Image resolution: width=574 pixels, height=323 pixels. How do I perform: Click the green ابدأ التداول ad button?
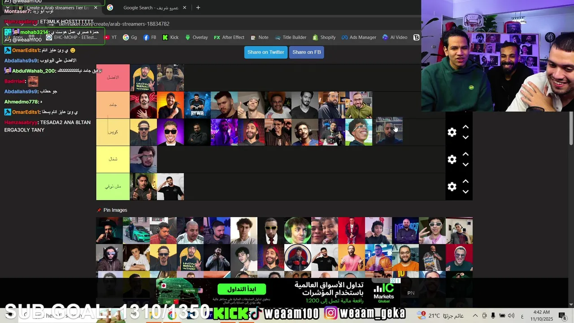click(x=242, y=289)
